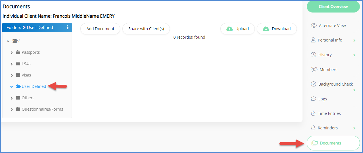Click the Members group icon

pyautogui.click(x=314, y=69)
